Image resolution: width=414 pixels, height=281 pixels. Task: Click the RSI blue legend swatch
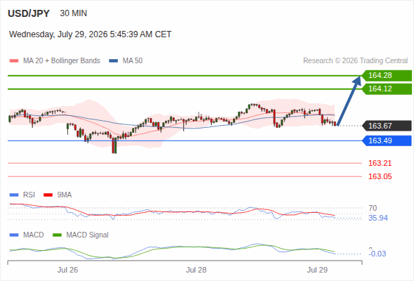pyautogui.click(x=14, y=195)
